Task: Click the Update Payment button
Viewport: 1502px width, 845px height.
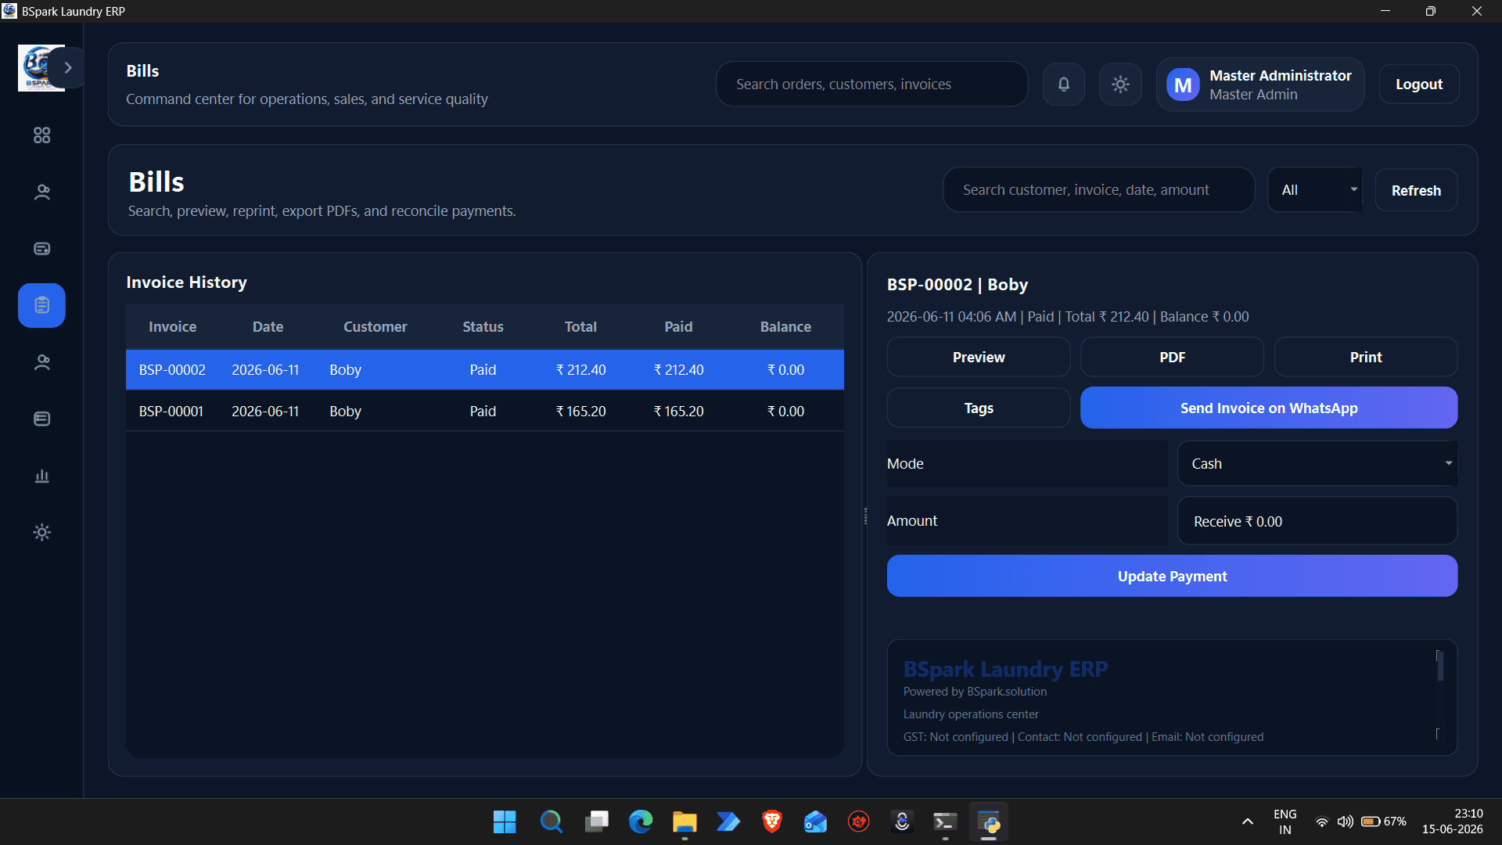Action: coord(1172,576)
